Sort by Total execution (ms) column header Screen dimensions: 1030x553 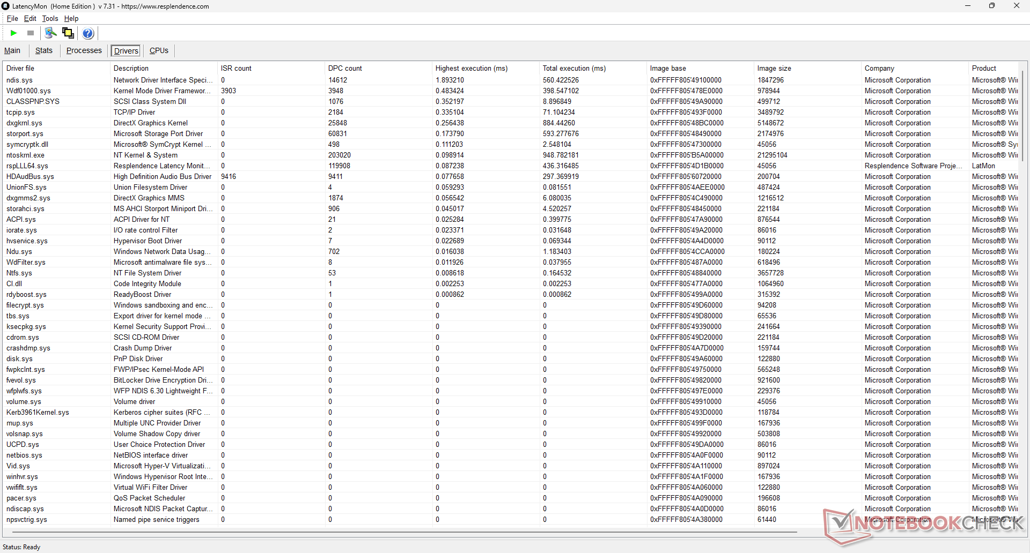pos(593,68)
